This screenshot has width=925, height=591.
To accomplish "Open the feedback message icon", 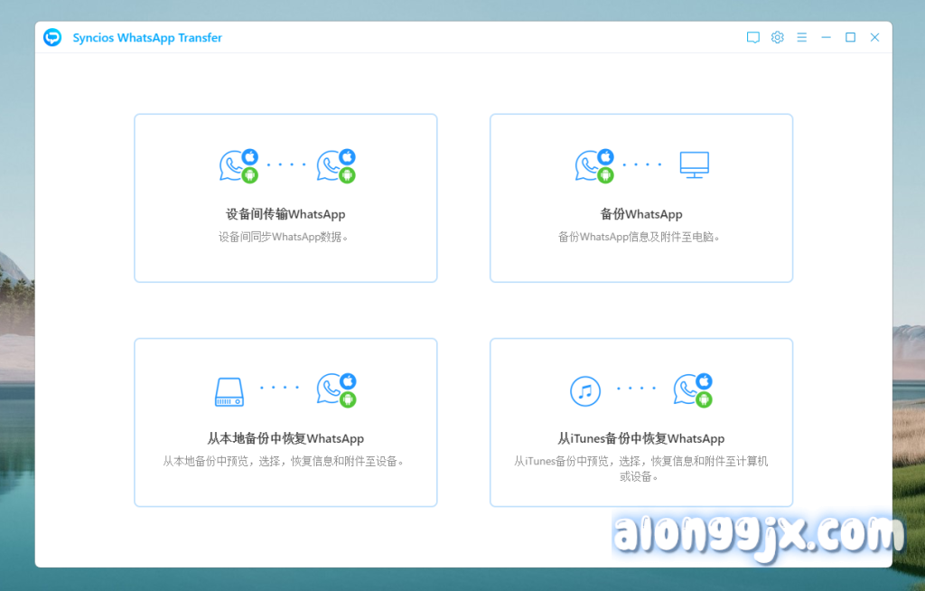I will (x=752, y=38).
